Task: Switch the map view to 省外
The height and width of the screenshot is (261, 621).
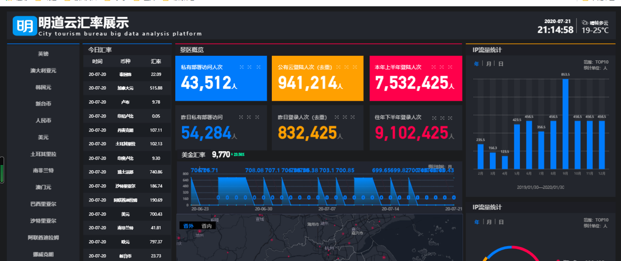Action: pos(188,226)
